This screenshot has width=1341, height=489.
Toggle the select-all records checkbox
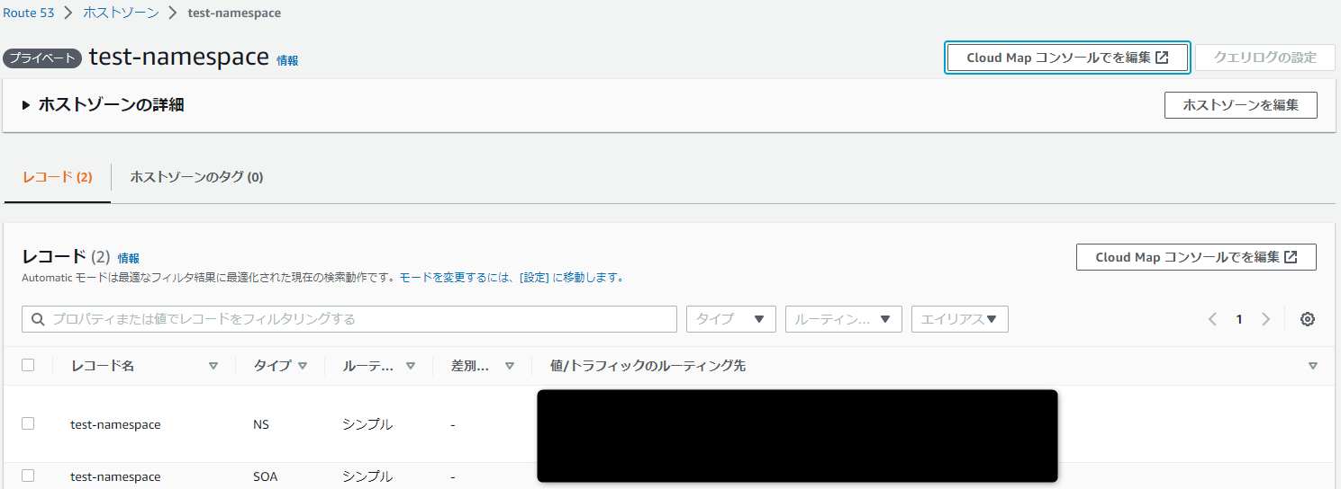click(28, 365)
